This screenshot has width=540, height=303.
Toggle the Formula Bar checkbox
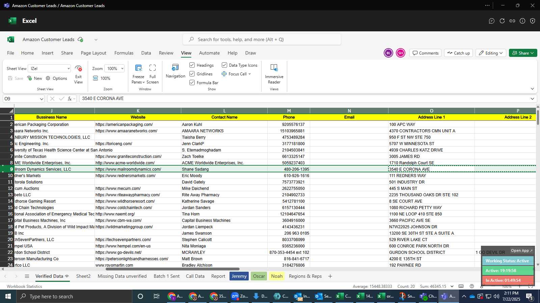point(192,82)
